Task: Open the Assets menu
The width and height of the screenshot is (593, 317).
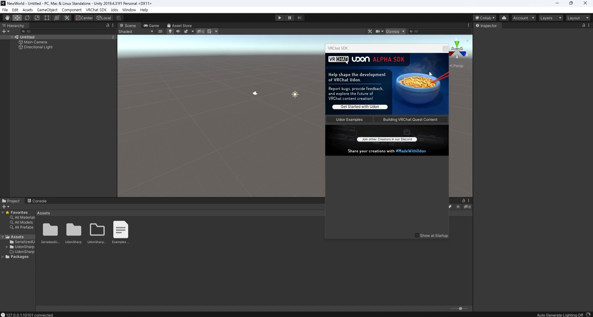Action: pos(27,10)
